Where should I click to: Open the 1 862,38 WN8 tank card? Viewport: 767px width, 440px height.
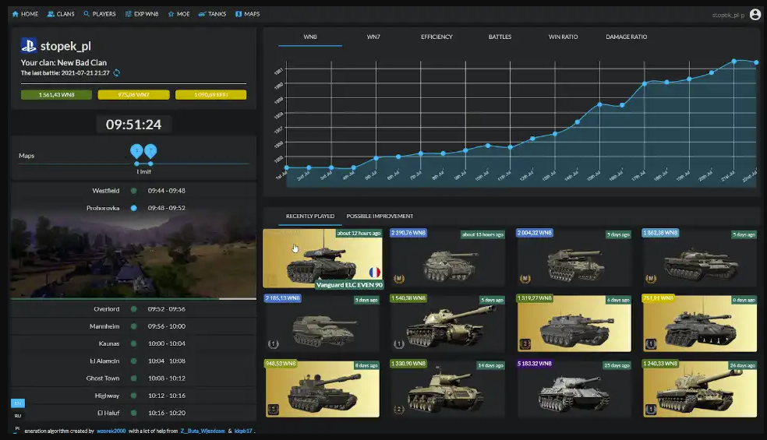tap(700, 257)
